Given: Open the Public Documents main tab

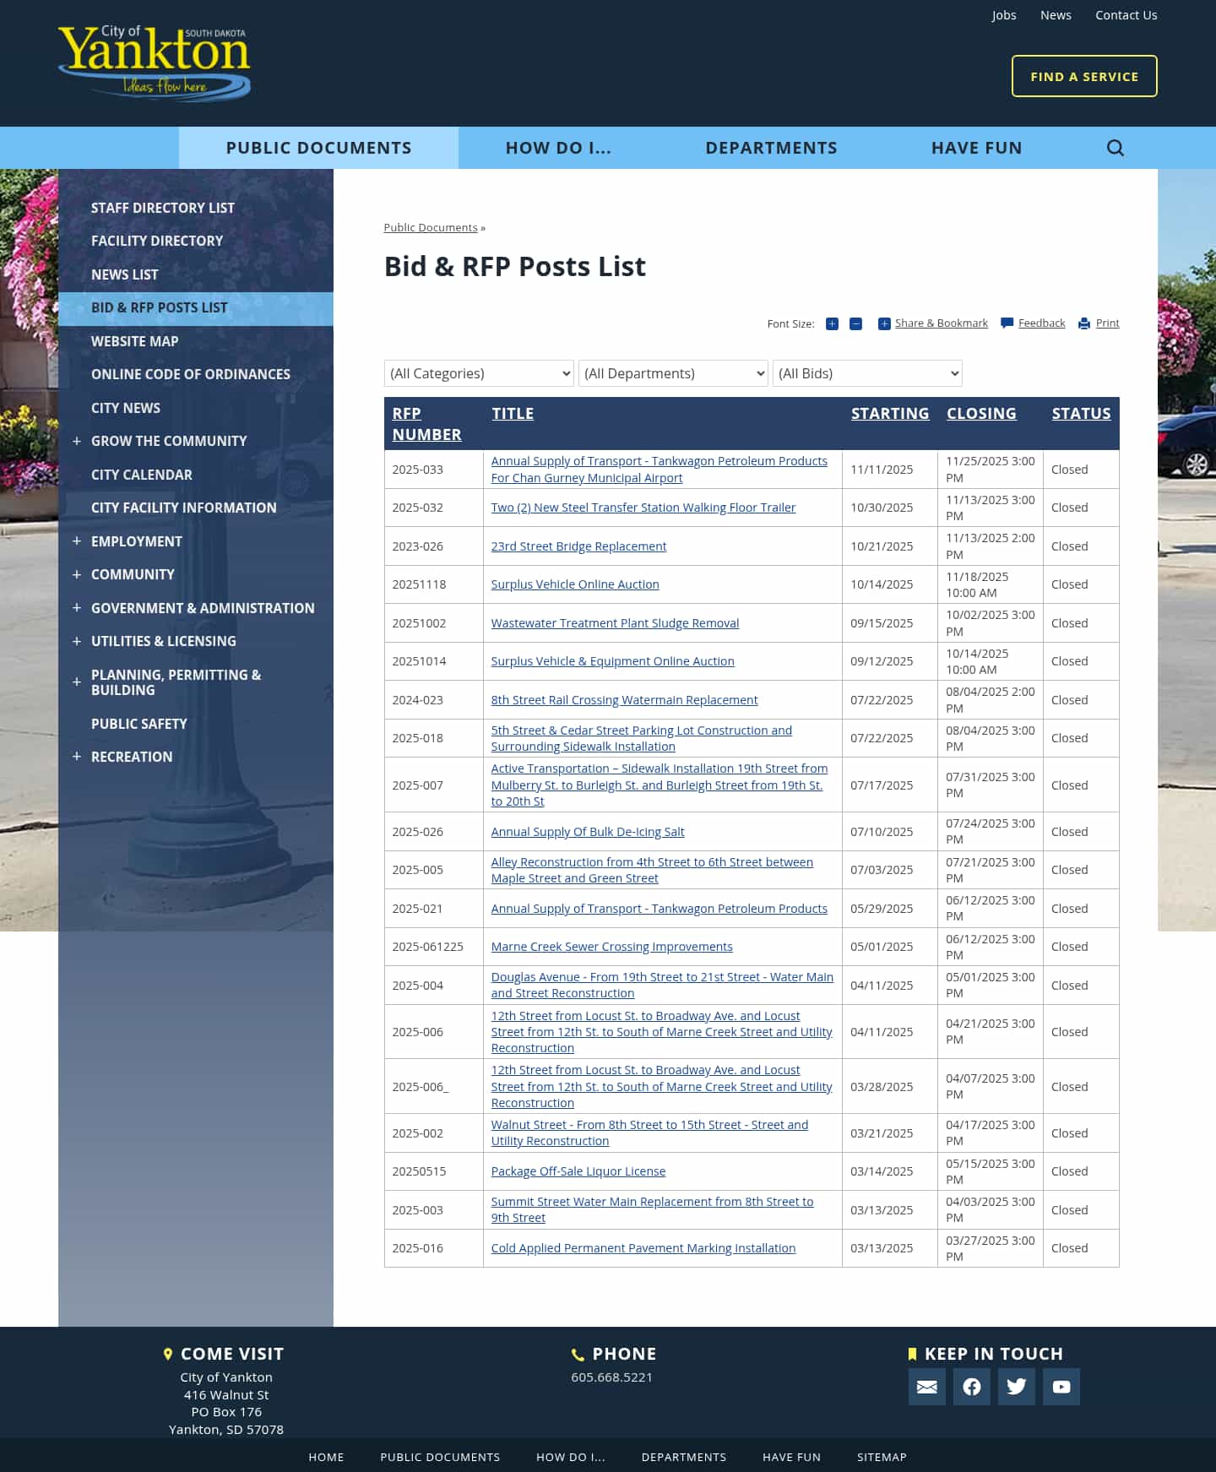Looking at the screenshot, I should [x=318, y=148].
